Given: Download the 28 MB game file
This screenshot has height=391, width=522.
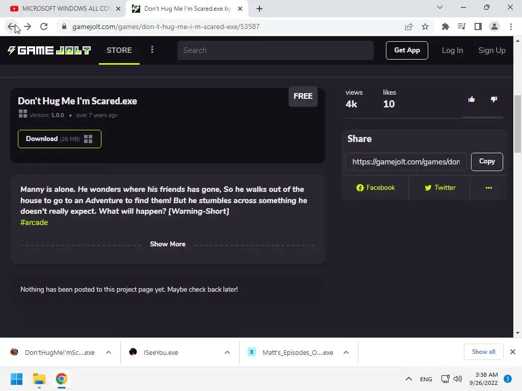Looking at the screenshot, I should click(60, 138).
